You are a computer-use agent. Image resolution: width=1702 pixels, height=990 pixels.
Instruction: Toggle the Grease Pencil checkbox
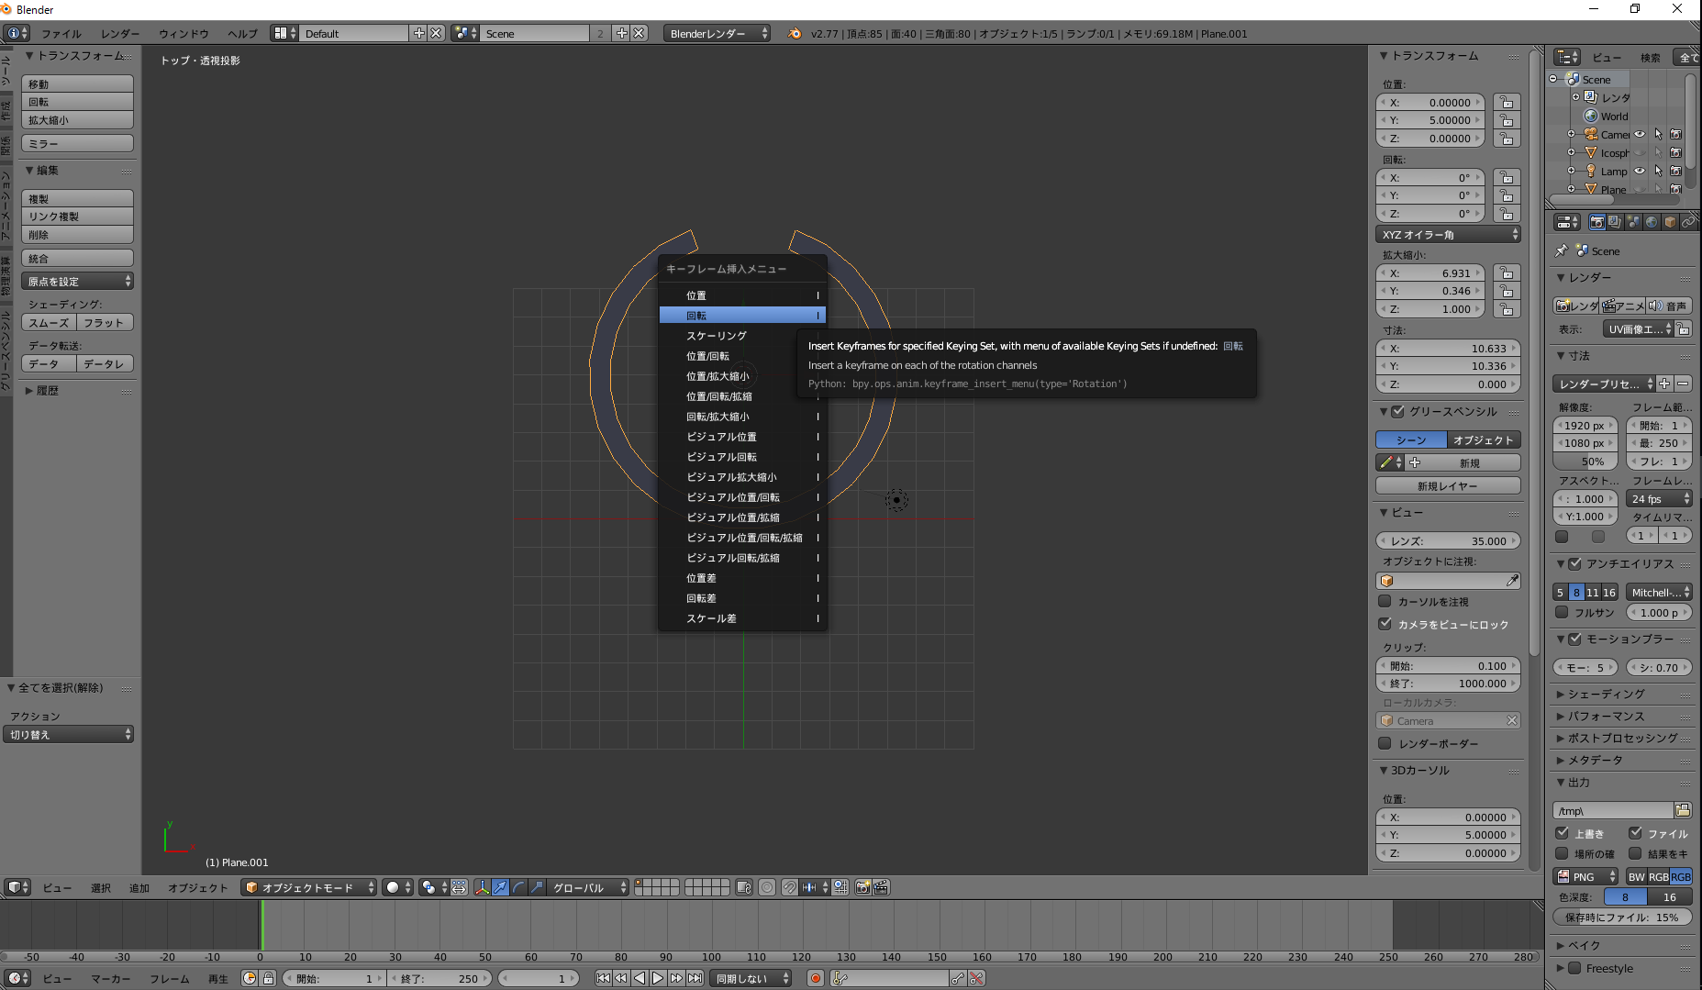[1398, 412]
